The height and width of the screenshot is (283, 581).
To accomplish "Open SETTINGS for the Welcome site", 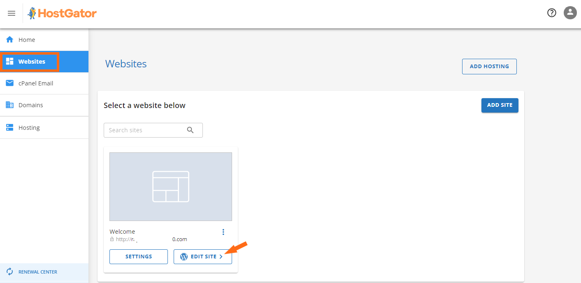I will [x=138, y=256].
